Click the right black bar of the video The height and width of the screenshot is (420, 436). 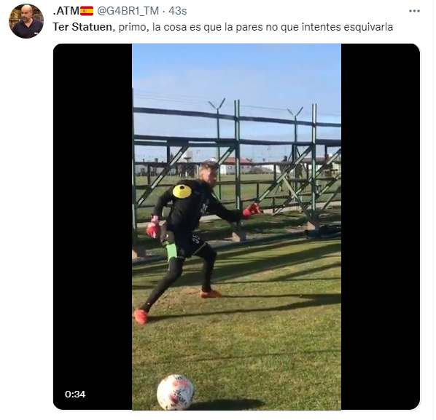pyautogui.click(x=380, y=226)
